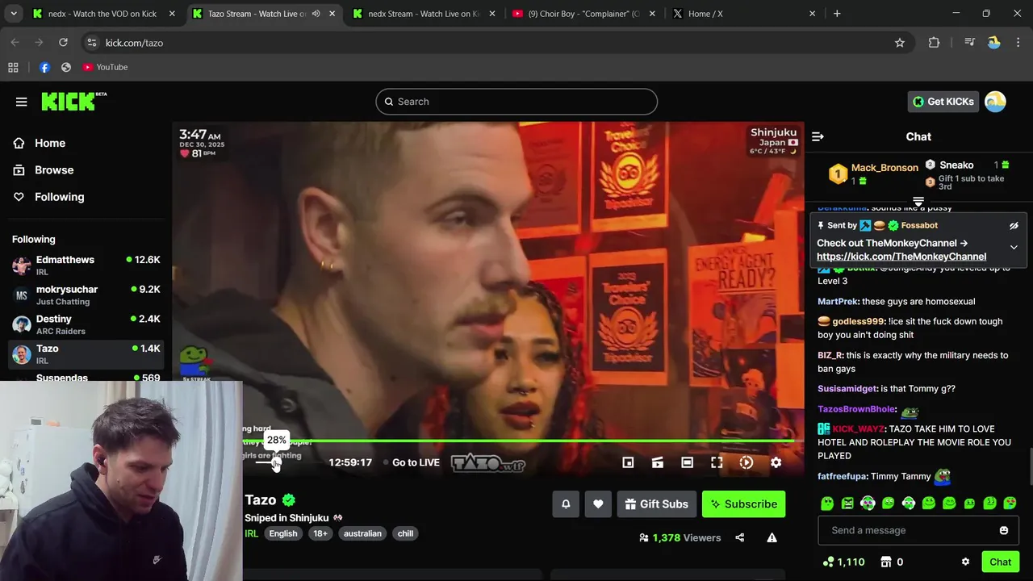Screen dimensions: 1033x581
Task: Click the Send a message field
Action: coord(918,530)
